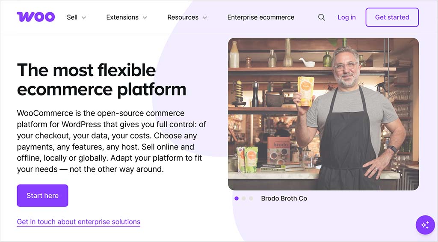
Task: Select the second carousel dot
Action: click(244, 198)
